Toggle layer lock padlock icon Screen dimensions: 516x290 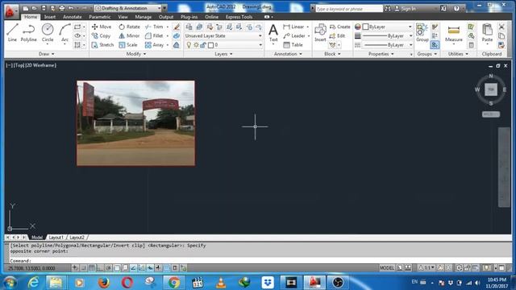coord(203,45)
